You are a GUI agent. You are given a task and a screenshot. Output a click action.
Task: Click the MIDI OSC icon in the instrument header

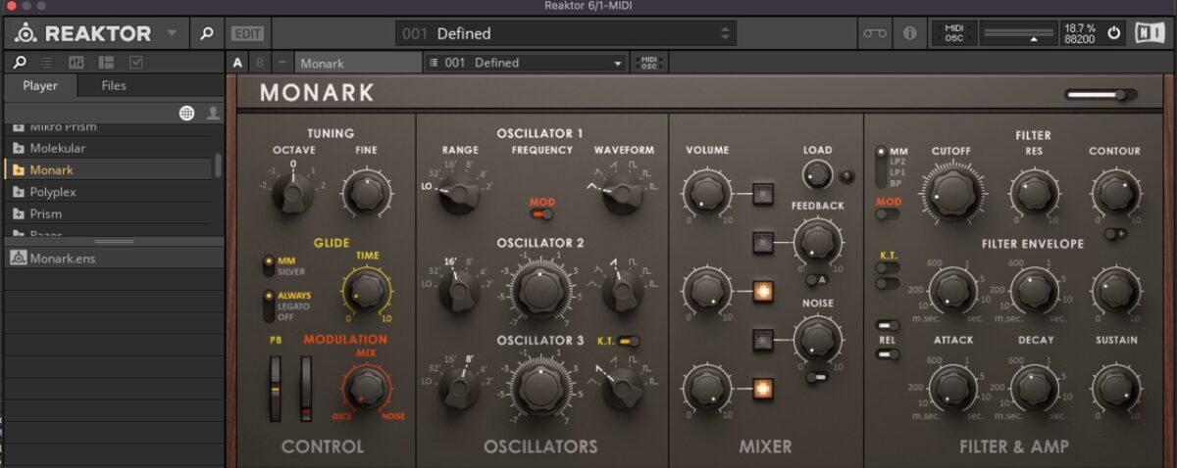tap(648, 63)
